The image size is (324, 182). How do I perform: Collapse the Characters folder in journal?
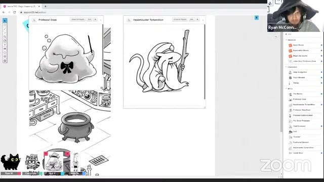[286, 67]
